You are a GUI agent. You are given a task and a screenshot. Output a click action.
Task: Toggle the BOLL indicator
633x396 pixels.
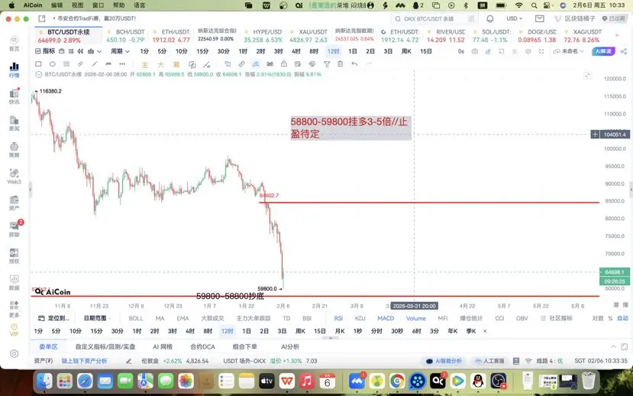(x=136, y=318)
